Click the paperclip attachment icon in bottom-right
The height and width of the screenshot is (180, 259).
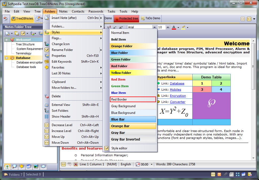point(225,174)
